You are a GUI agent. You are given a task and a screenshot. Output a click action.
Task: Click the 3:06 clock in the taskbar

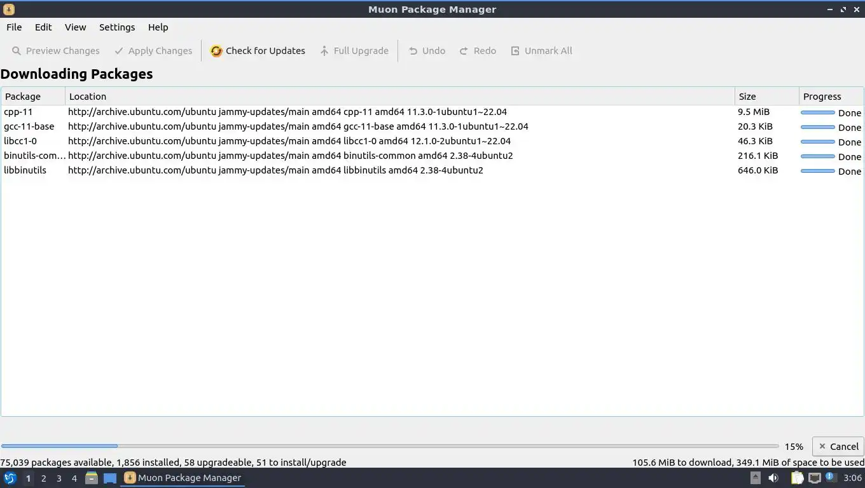tap(852, 478)
